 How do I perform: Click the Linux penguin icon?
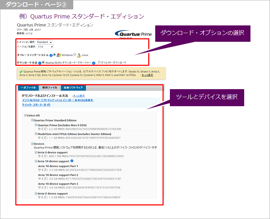79,55
